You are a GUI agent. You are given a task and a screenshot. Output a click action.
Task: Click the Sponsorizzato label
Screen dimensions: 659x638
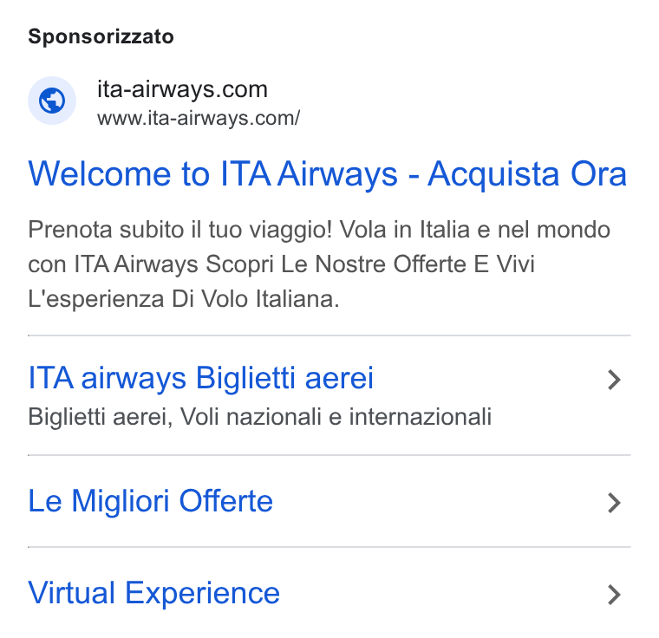point(101,36)
